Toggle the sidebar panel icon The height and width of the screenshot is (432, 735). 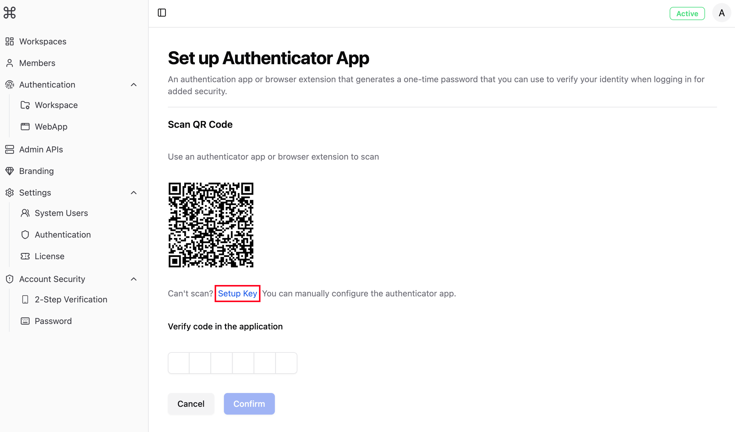click(x=162, y=13)
